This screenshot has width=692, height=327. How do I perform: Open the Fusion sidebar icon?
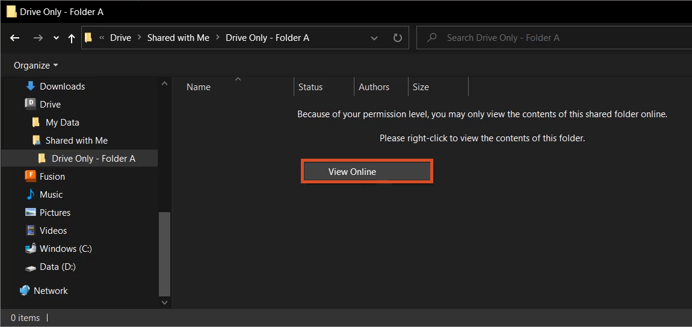pyautogui.click(x=31, y=176)
